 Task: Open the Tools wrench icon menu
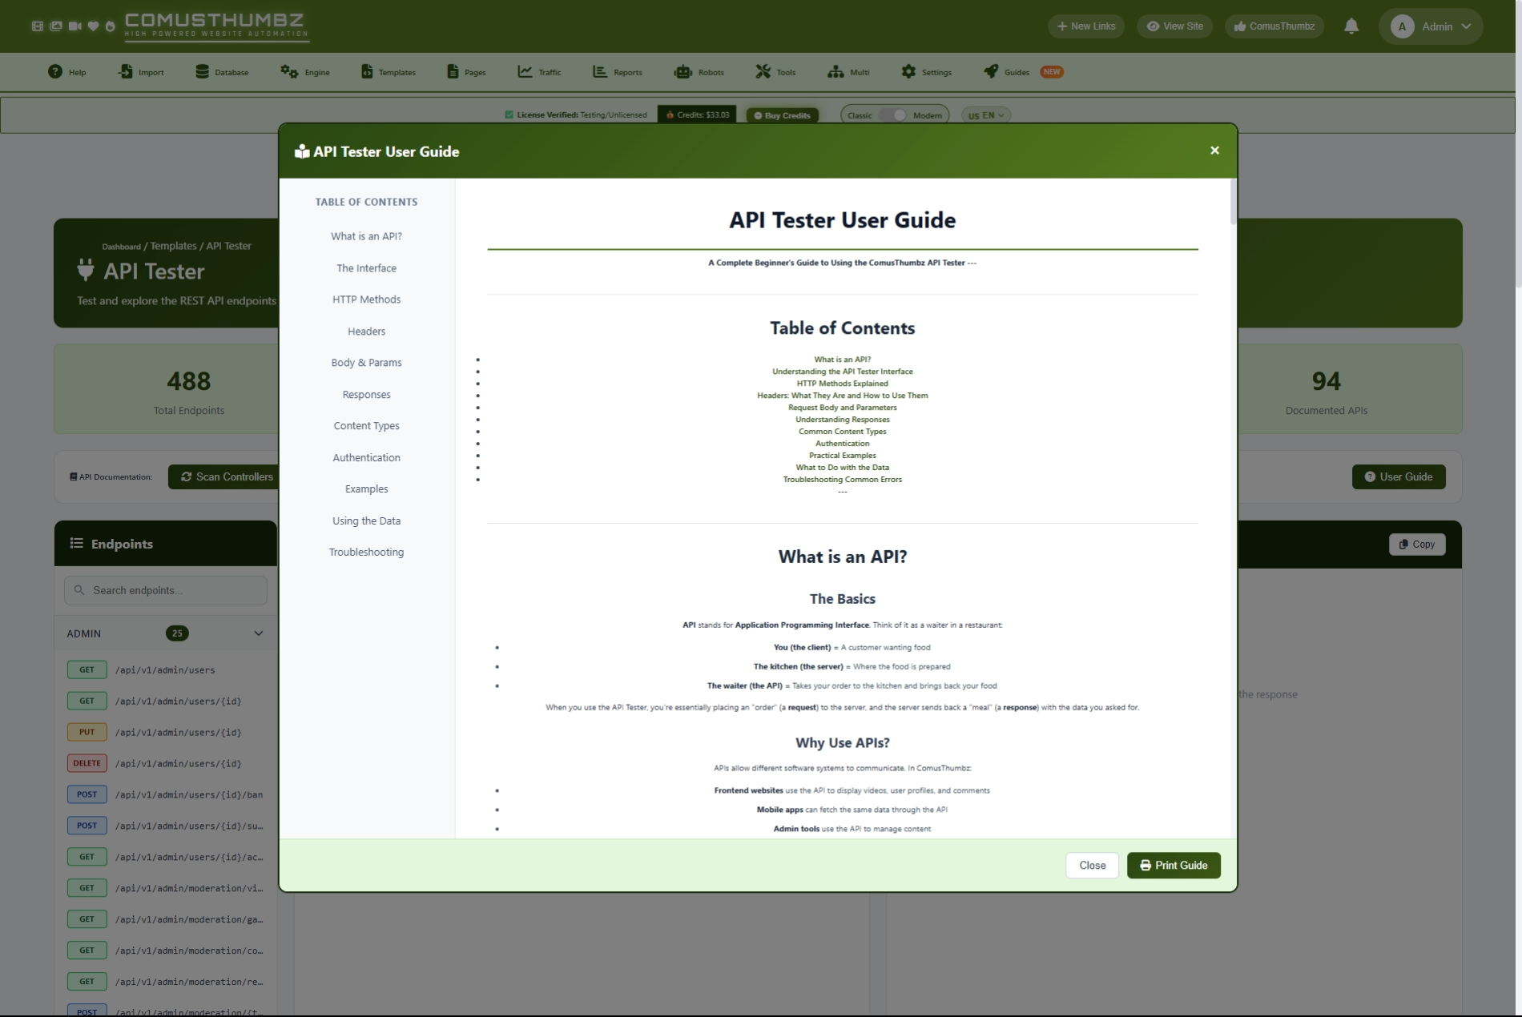click(763, 72)
